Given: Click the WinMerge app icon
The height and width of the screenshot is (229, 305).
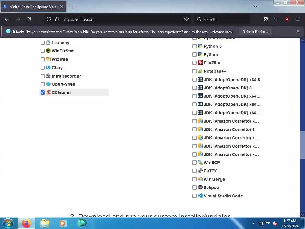Looking at the screenshot, I should coord(200,179).
